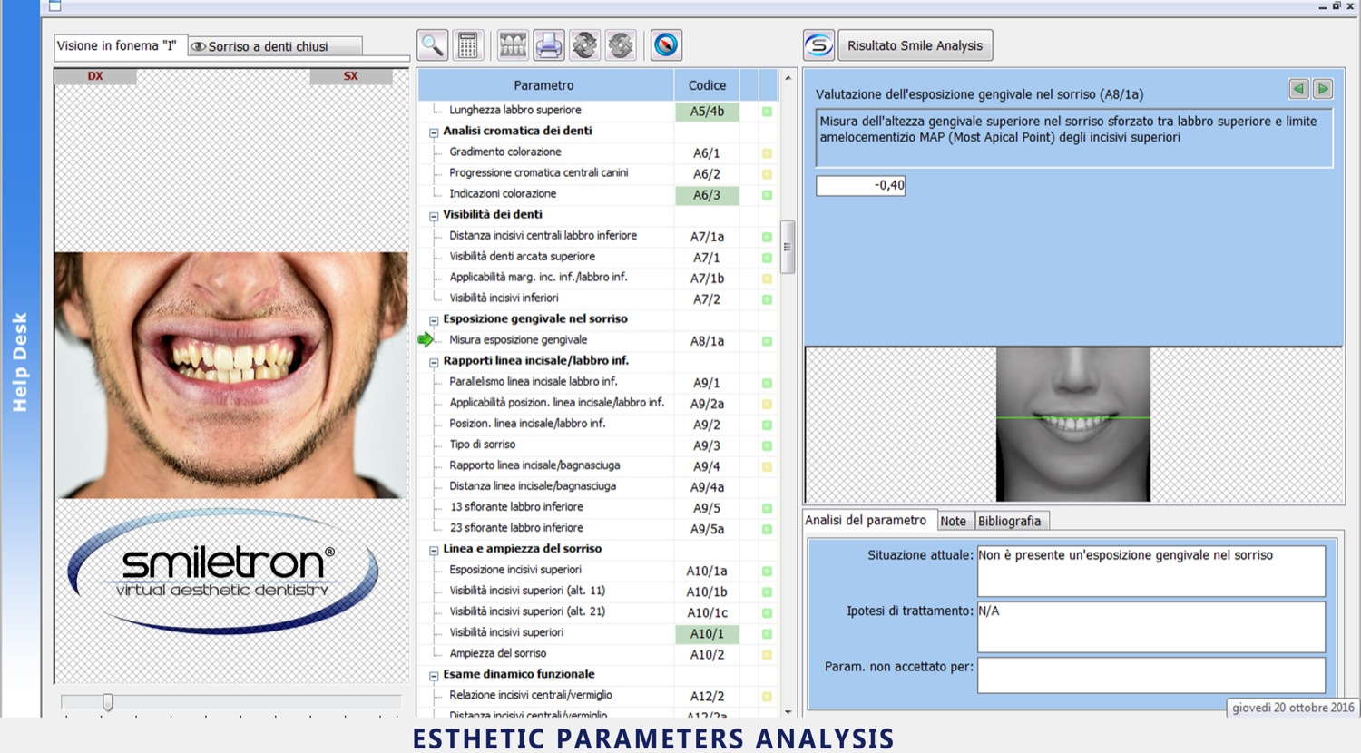1361x753 pixels.
Task: Go to previous parameter with left arrow
Action: [1298, 89]
